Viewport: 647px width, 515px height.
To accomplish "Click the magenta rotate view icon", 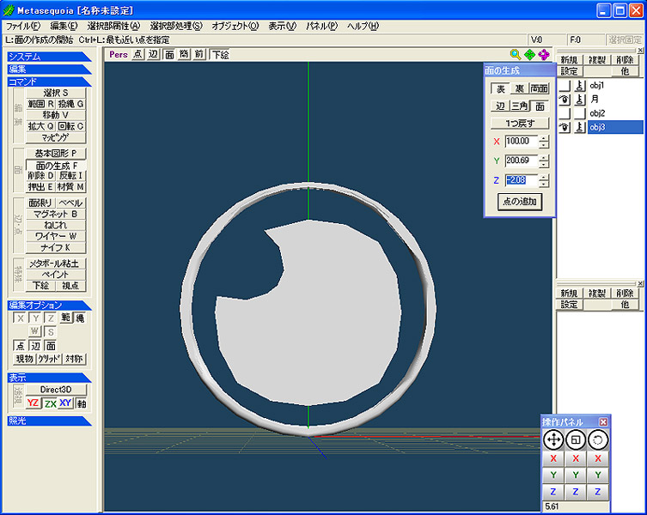I will tap(544, 54).
